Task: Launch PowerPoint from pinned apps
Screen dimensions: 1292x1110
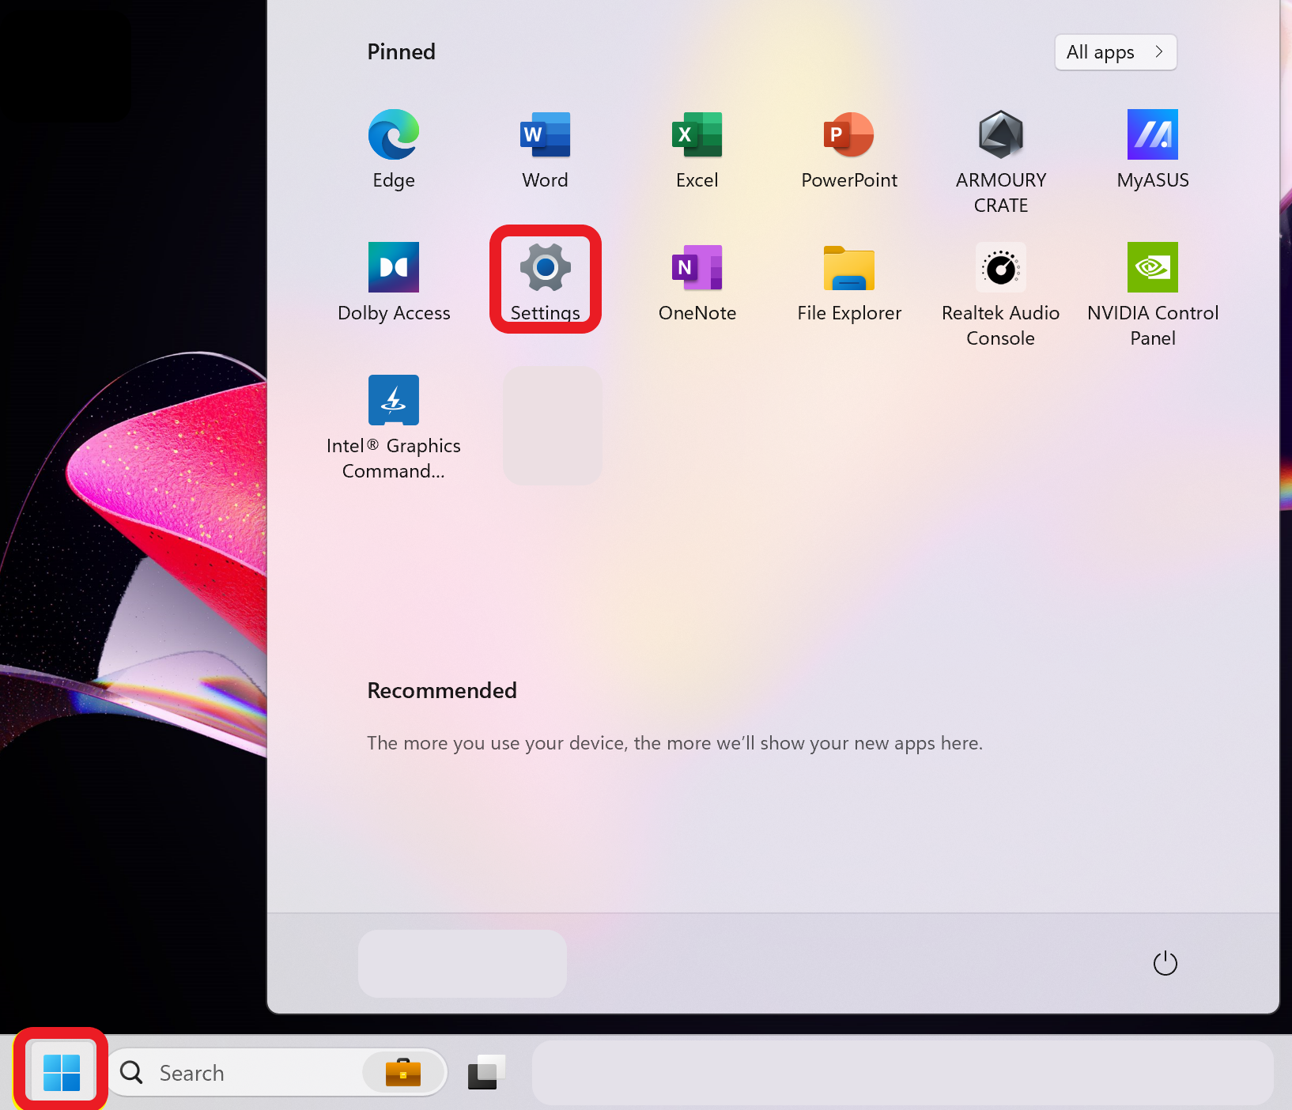Action: tap(849, 150)
